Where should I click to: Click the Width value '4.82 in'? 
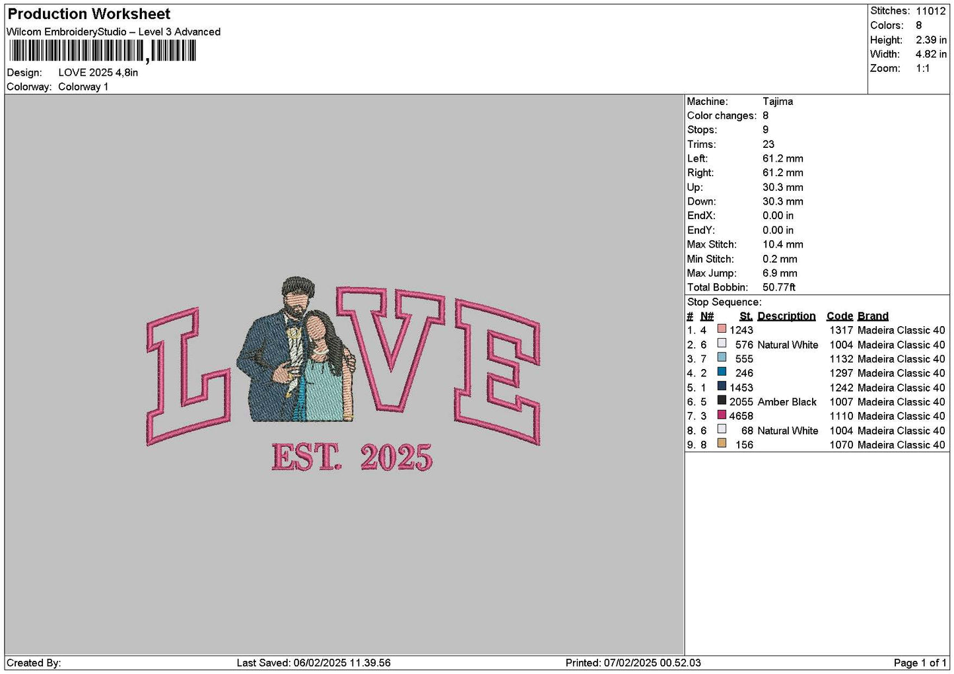coord(931,54)
